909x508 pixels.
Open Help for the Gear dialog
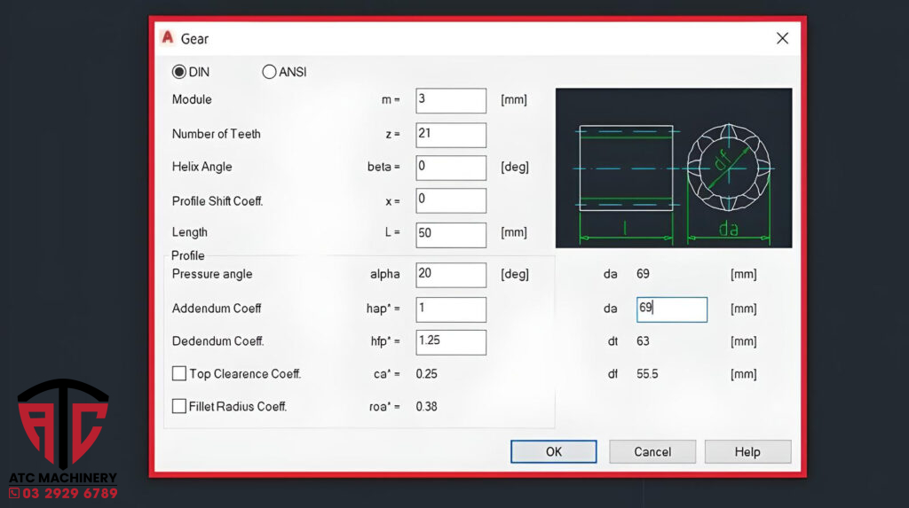[x=747, y=452]
